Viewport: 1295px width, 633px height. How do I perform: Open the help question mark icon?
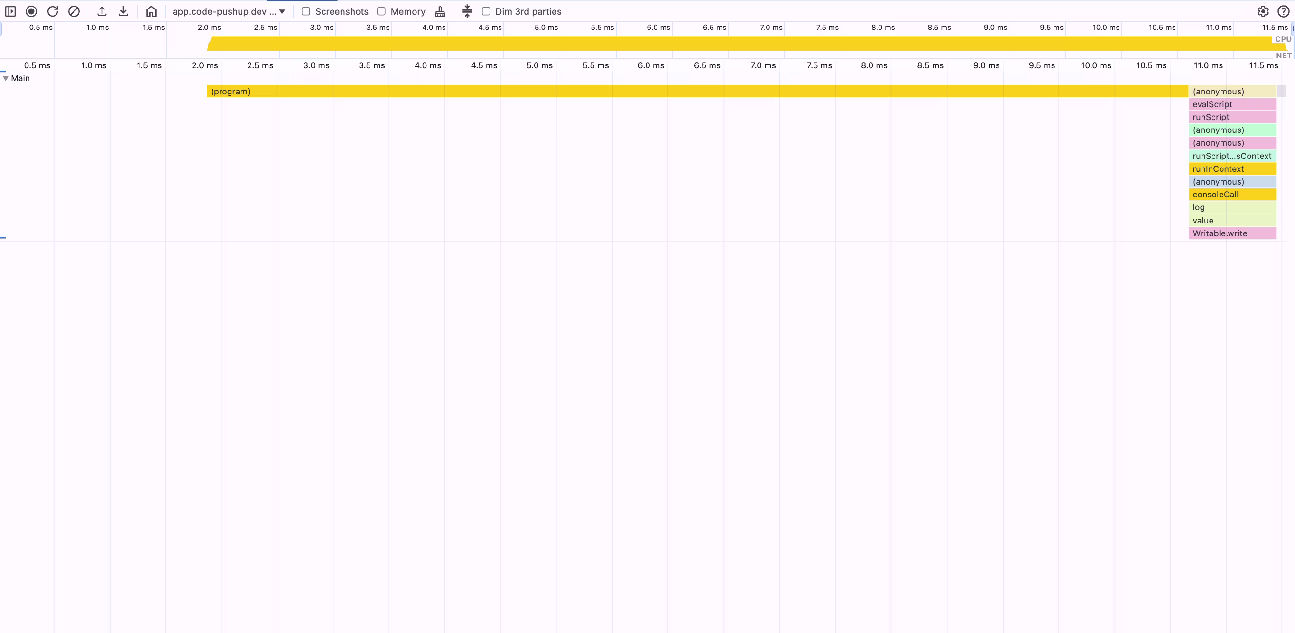click(x=1283, y=11)
